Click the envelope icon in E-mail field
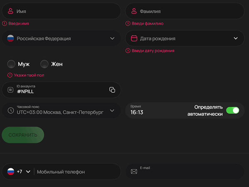The image size is (249, 187). coord(134,172)
